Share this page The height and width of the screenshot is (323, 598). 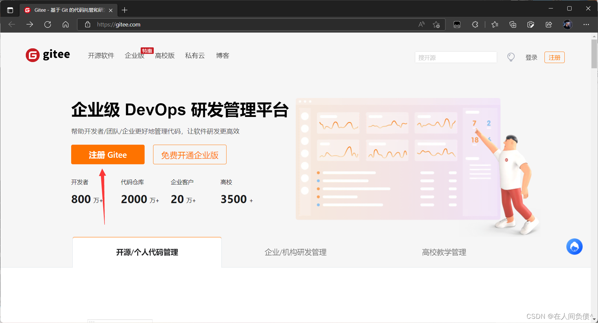pos(549,24)
